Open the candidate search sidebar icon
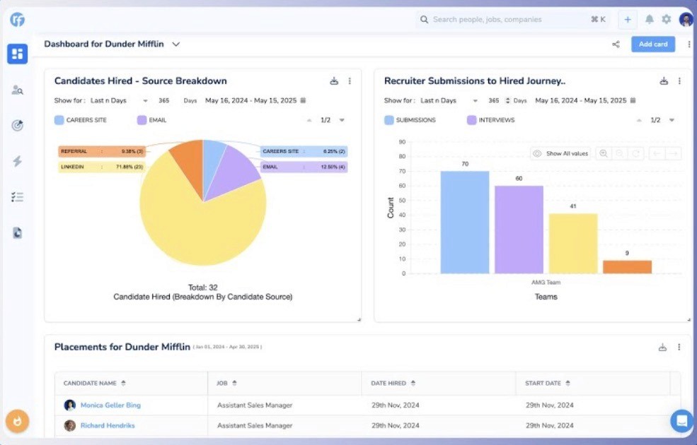The height and width of the screenshot is (445, 697). (17, 90)
